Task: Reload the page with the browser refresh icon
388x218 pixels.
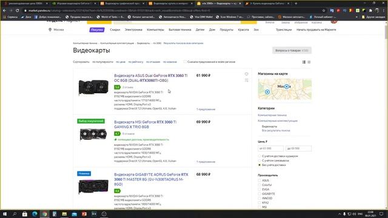Action: 17,11
